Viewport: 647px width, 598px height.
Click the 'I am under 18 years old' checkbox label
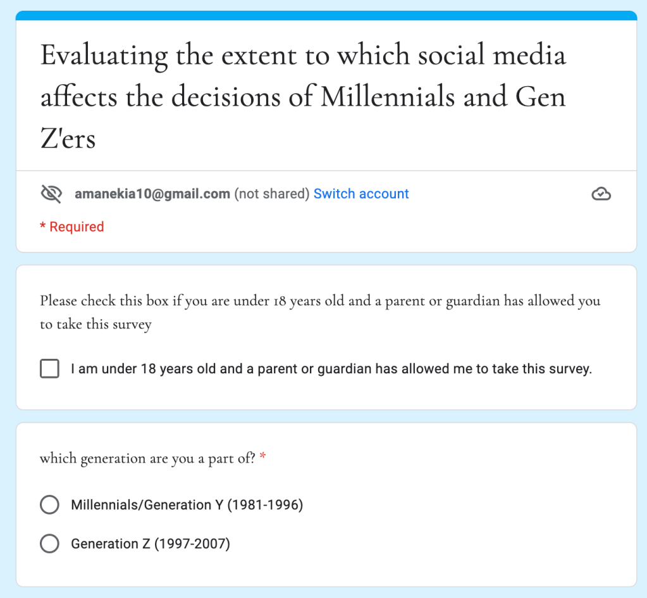331,369
